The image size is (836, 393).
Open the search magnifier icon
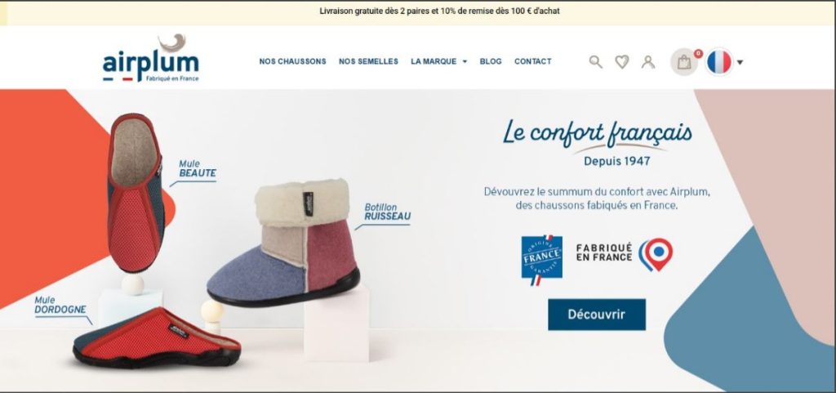[595, 62]
